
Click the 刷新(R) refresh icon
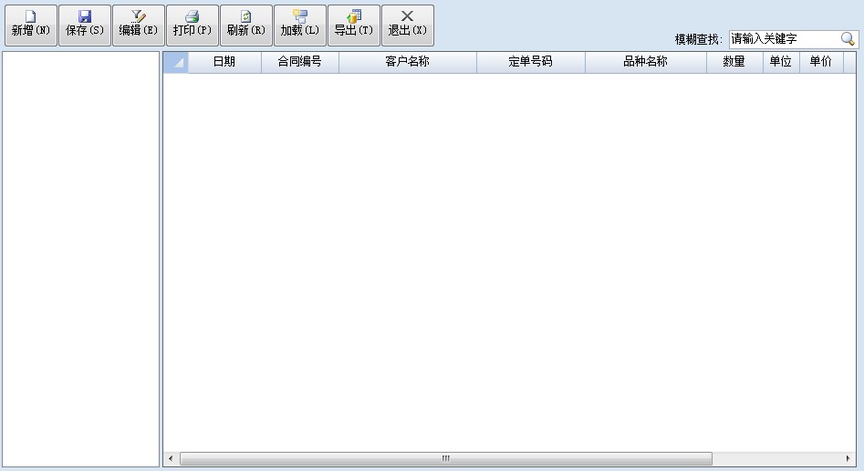pyautogui.click(x=246, y=16)
